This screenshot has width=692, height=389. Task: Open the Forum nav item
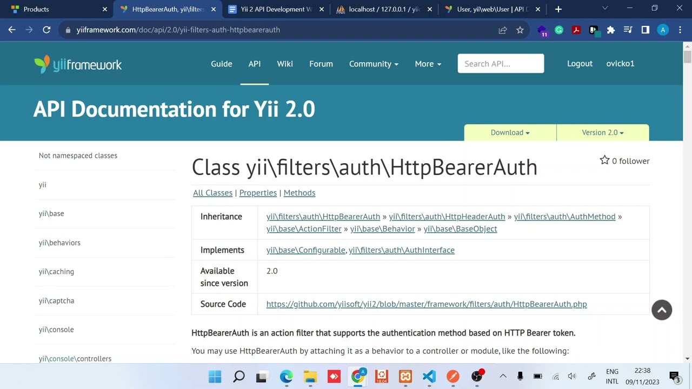click(x=321, y=64)
